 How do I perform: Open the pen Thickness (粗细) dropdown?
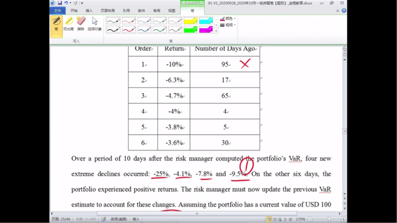[228, 25]
